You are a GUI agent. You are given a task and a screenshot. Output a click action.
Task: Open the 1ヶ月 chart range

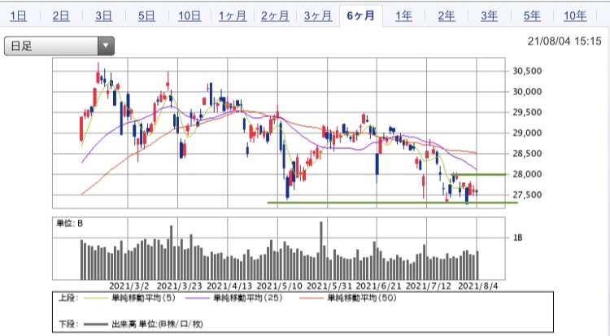click(233, 16)
